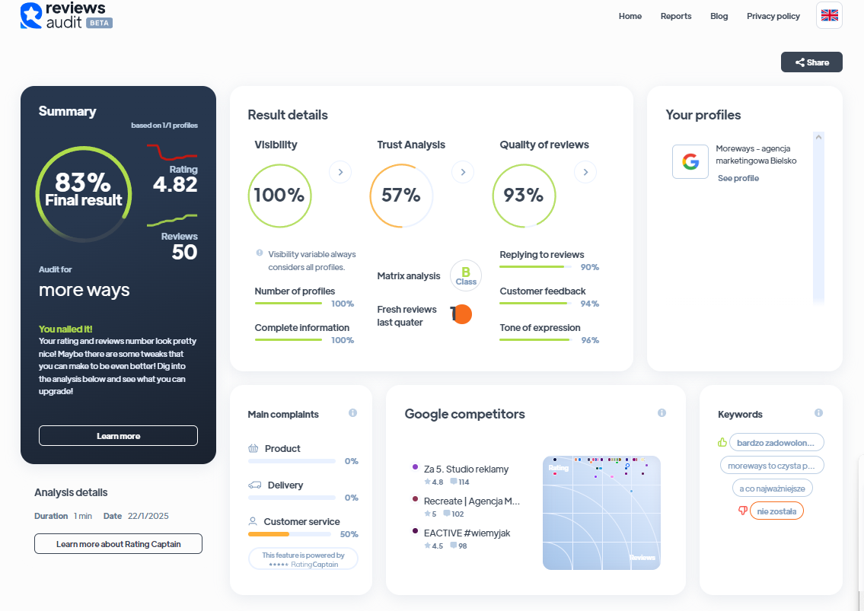Click the green thumbs-up keyword icon
Viewport: 864px width, 611px height.
722,442
